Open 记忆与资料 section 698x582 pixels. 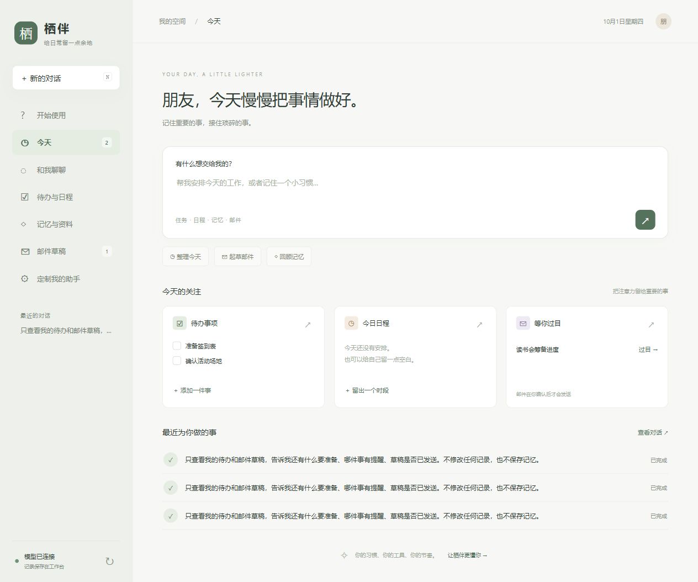point(66,224)
